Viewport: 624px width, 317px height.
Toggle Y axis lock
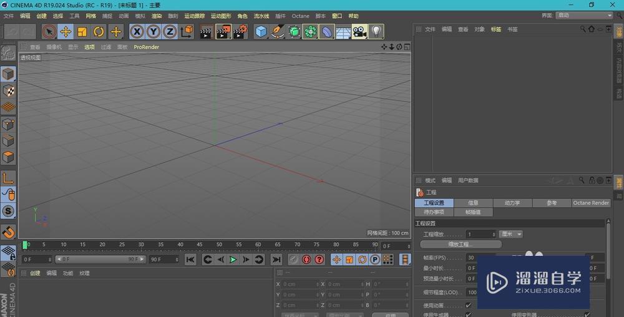154,31
